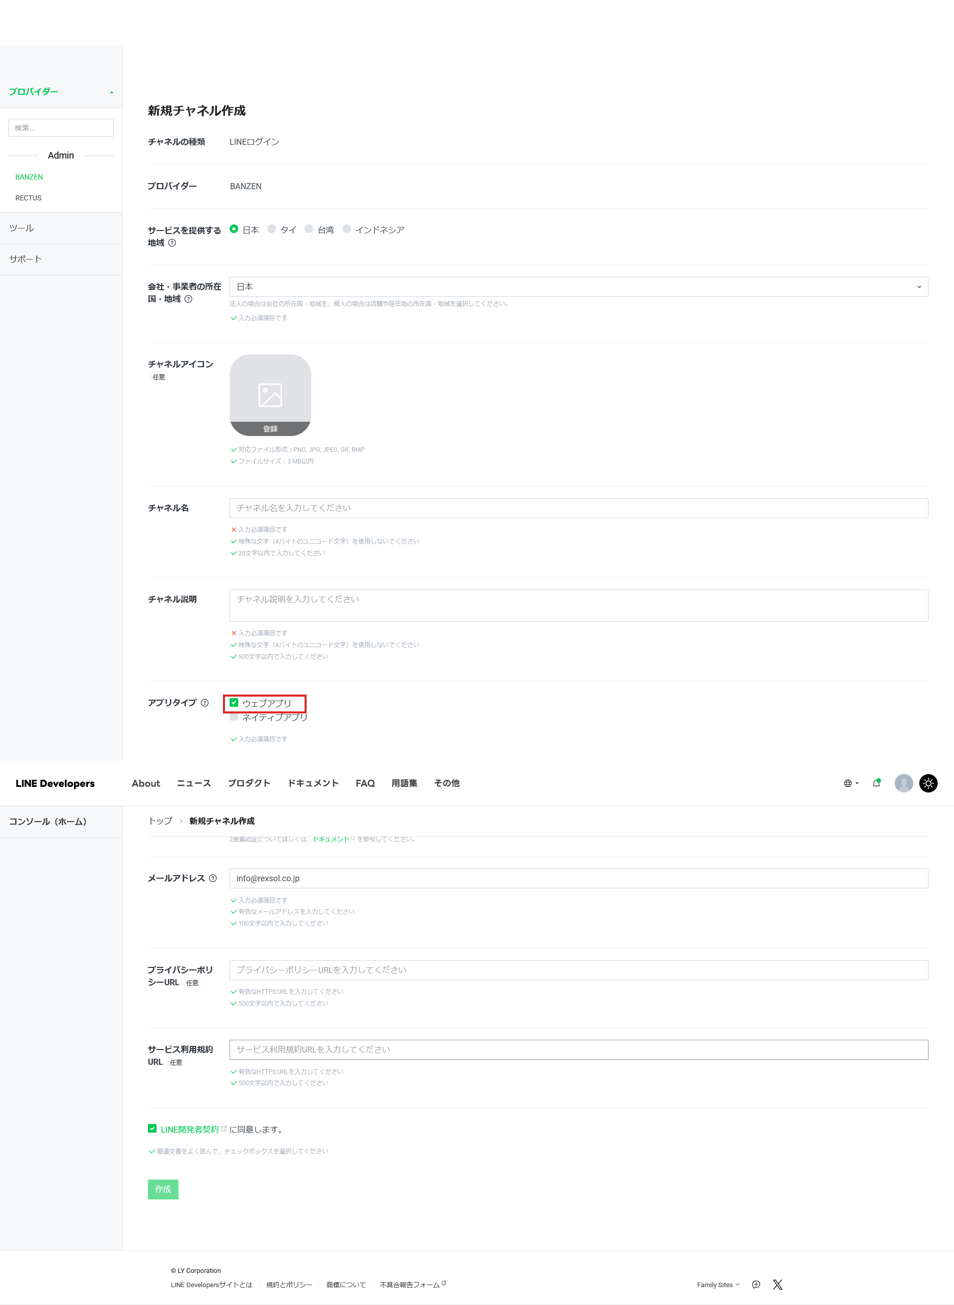Click 登録 to upload channel icon
This screenshot has width=954, height=1305.
tap(270, 429)
